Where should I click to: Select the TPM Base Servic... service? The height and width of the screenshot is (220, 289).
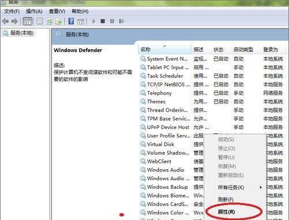[212, 118]
